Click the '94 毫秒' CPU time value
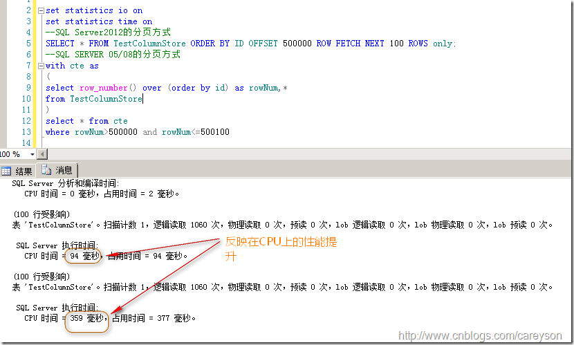 [84, 256]
